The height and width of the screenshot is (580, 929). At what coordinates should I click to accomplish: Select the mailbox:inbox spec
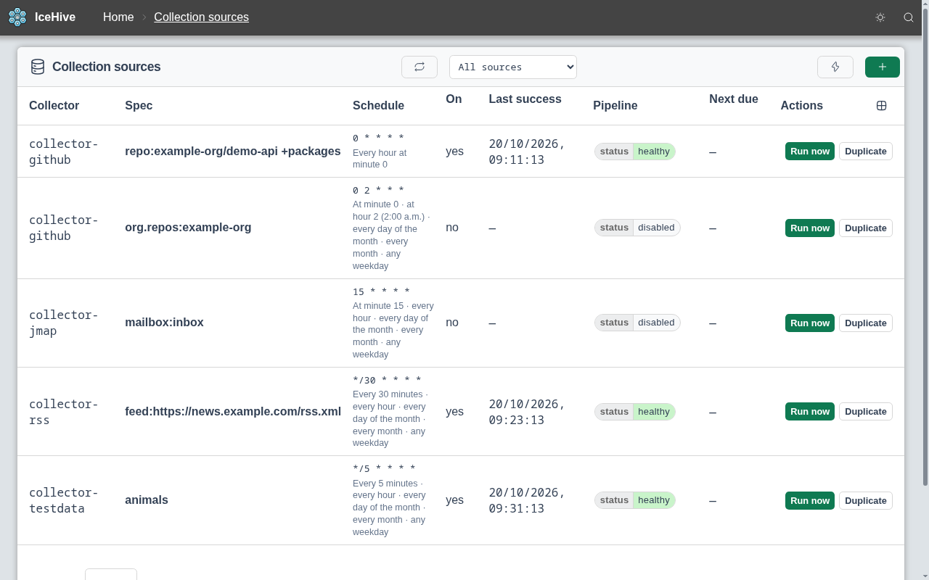click(164, 323)
